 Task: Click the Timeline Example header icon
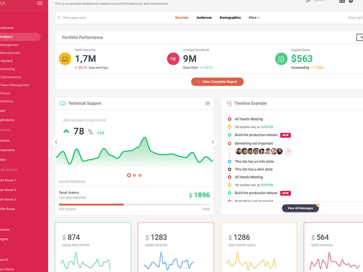[229, 103]
